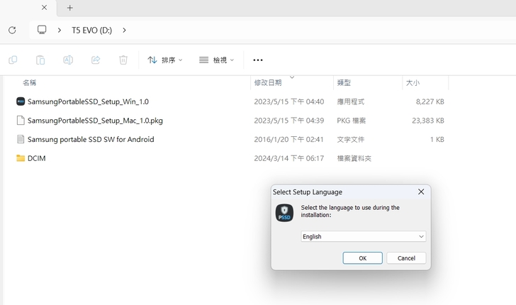Sort by 大小 column header

tap(413, 83)
